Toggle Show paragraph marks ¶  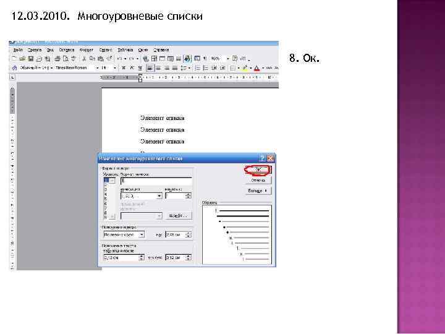205,59
